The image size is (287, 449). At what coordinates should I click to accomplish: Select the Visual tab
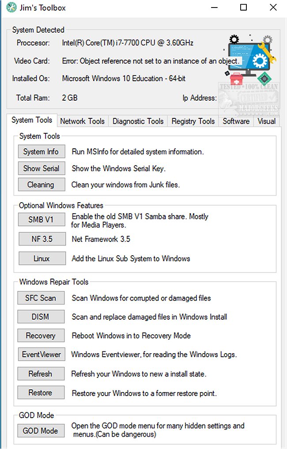(x=266, y=121)
